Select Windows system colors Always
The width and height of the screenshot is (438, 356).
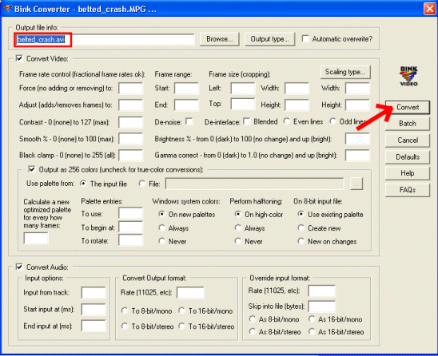(161, 227)
